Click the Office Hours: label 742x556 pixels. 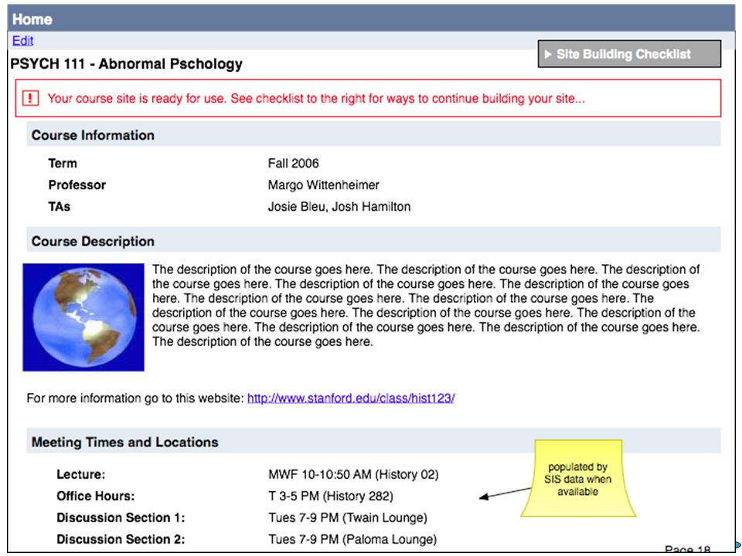96,496
